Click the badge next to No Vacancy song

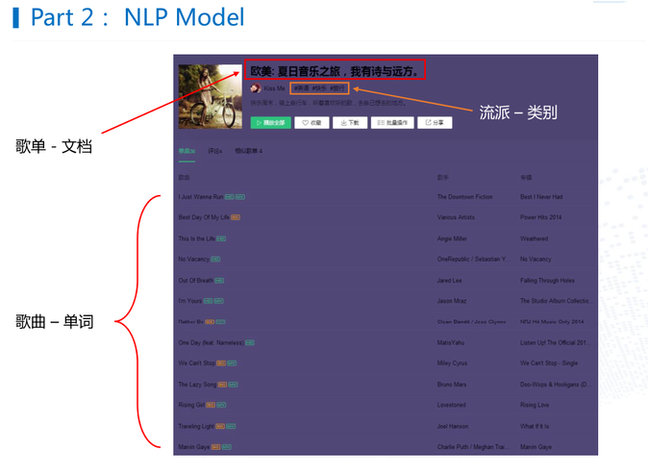pos(215,260)
